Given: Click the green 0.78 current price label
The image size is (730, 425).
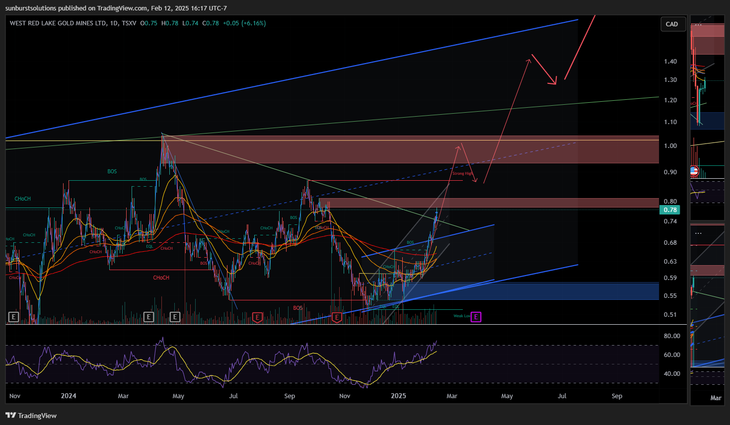Looking at the screenshot, I should click(670, 210).
